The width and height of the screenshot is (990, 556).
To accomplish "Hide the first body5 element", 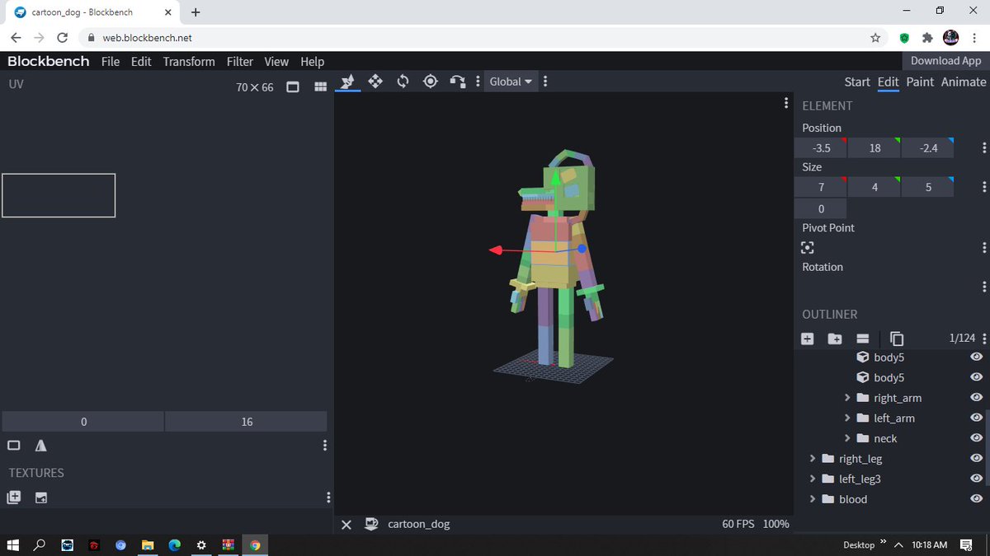I will (x=976, y=357).
